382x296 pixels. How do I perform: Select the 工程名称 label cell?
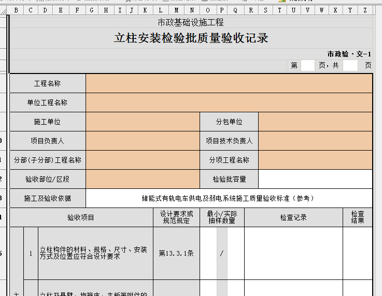coord(48,83)
